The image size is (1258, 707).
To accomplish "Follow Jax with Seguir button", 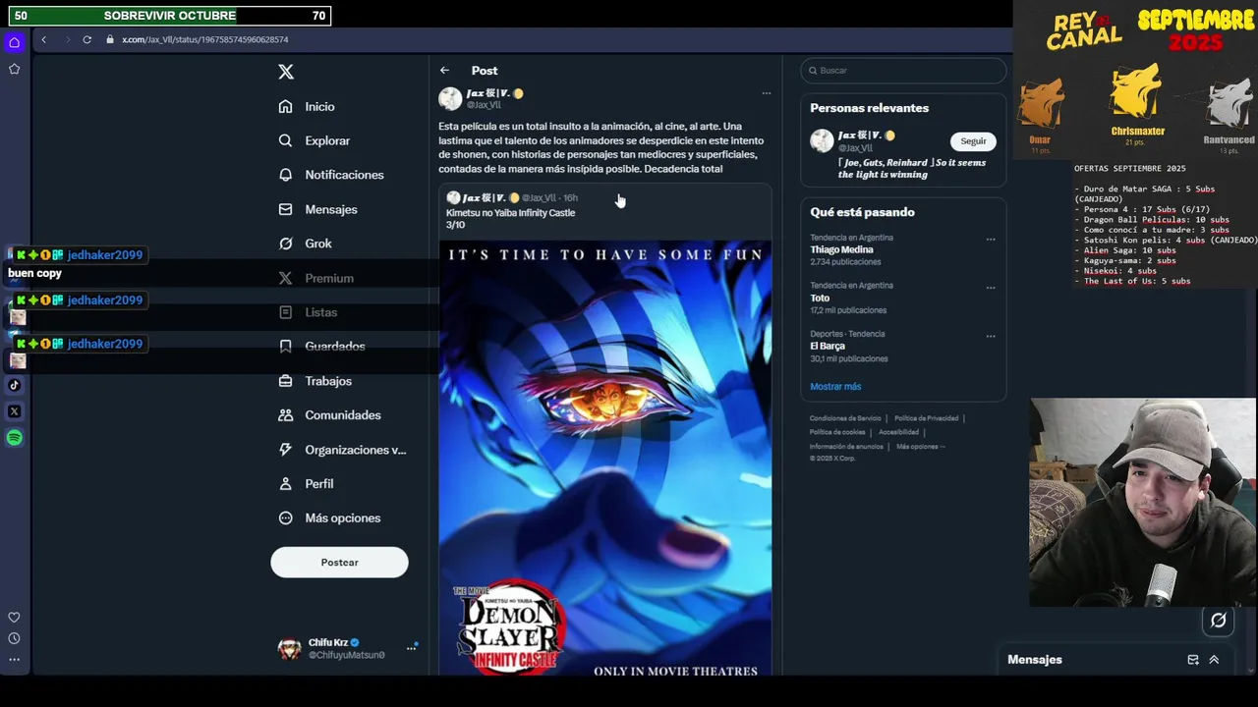I will click(x=973, y=141).
